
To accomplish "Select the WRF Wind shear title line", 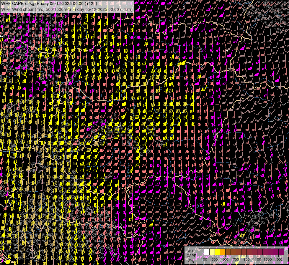I will coord(67,9).
